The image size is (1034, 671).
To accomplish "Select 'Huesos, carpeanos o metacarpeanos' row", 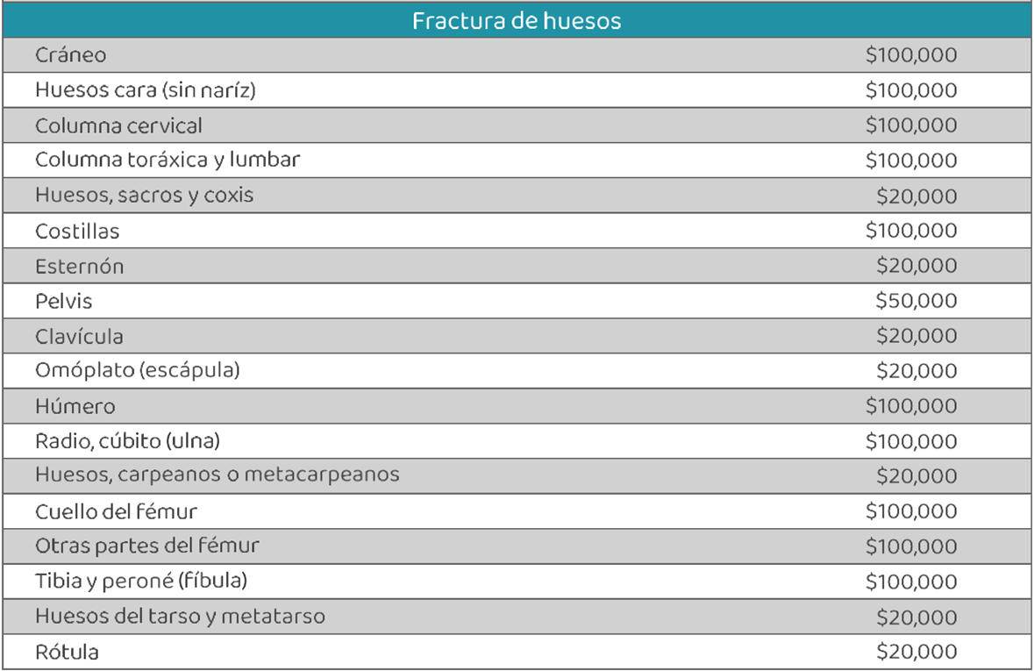I will (x=217, y=475).
